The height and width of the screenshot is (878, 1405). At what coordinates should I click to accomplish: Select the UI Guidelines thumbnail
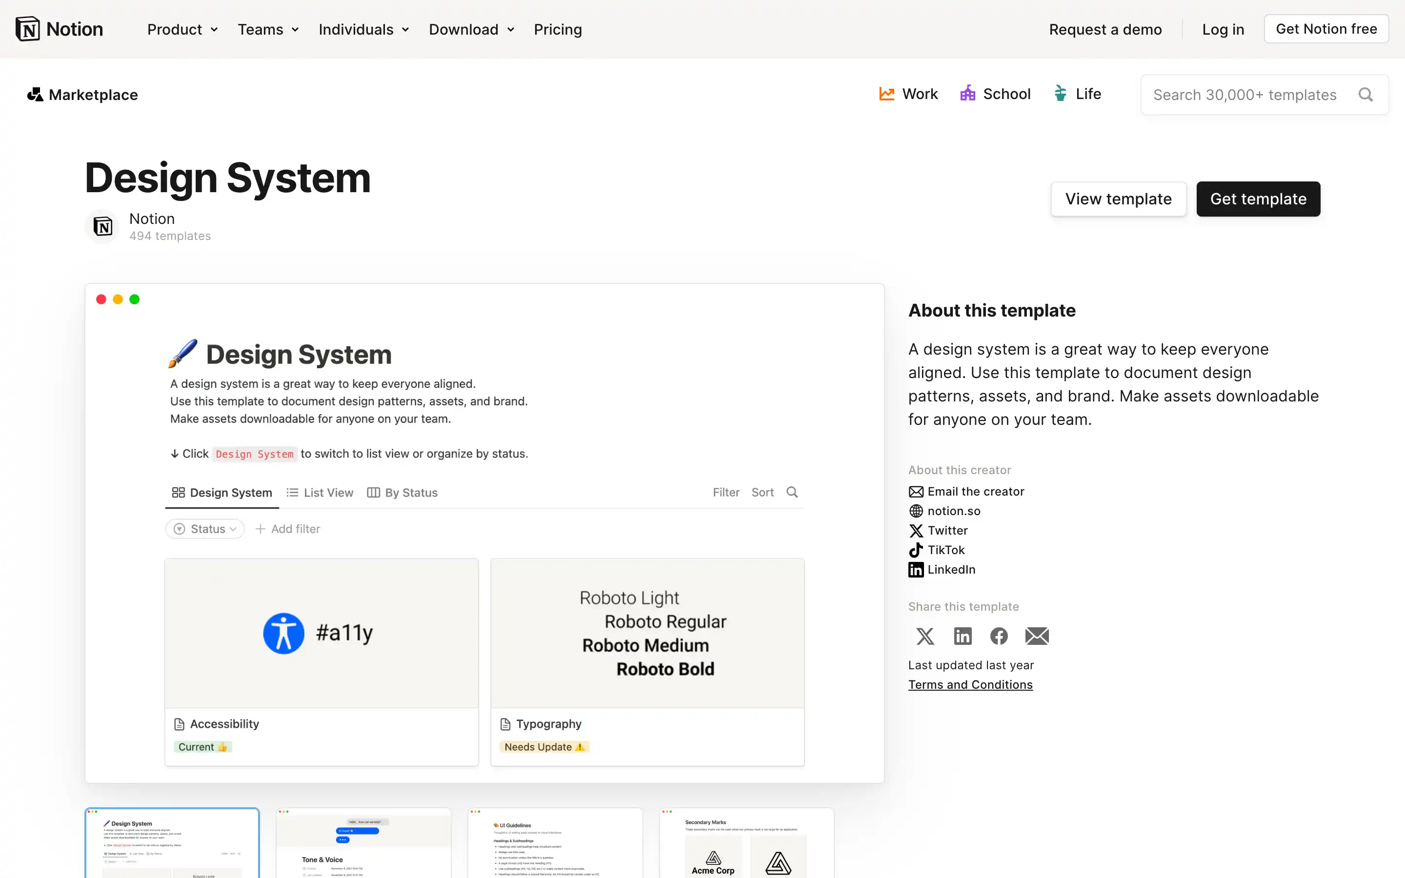pyautogui.click(x=555, y=842)
